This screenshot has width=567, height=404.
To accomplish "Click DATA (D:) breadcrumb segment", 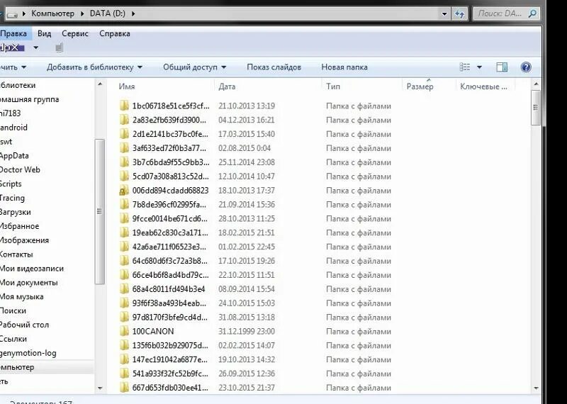I will point(108,13).
